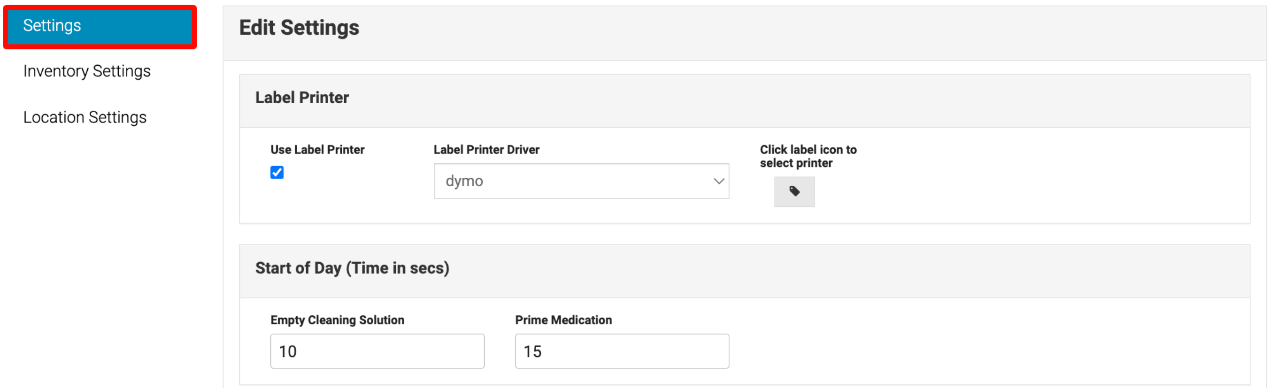Click the value 10 in cleaning solution box
The image size is (1270, 388).
coord(288,351)
